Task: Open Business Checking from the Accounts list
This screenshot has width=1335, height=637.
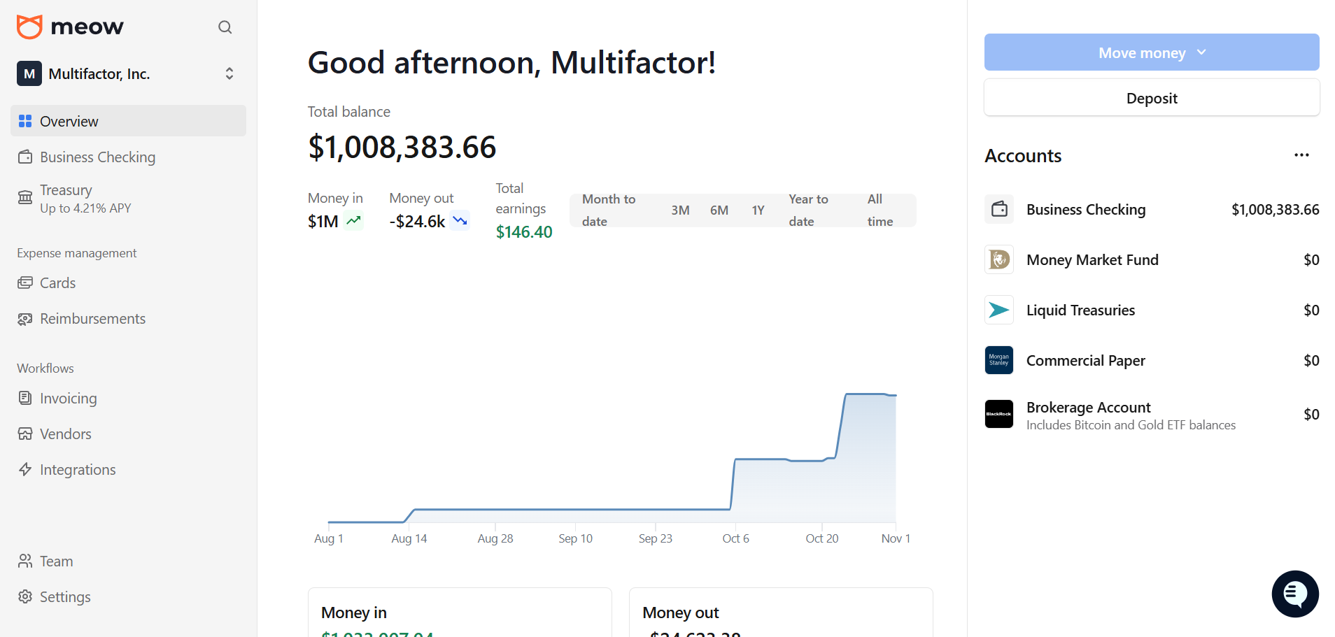Action: [1085, 209]
